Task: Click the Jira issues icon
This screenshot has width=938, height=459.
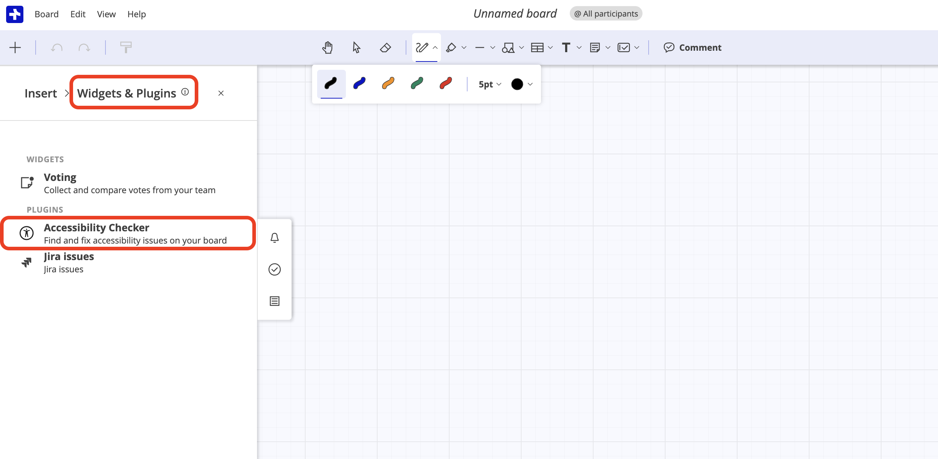Action: 27,263
